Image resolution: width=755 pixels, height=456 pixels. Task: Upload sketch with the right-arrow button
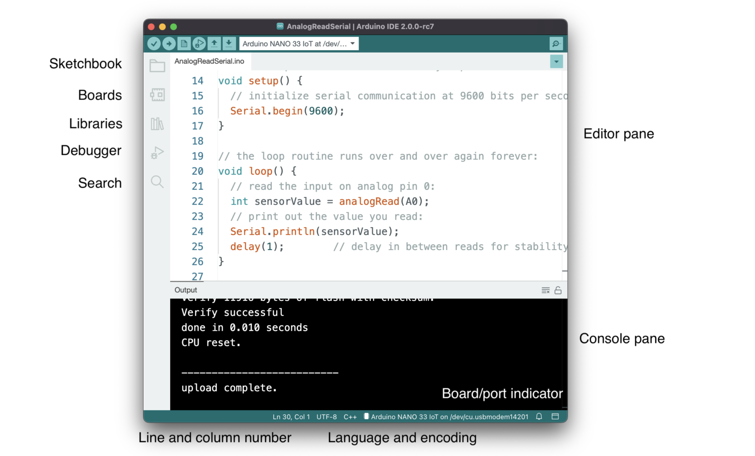coord(169,44)
